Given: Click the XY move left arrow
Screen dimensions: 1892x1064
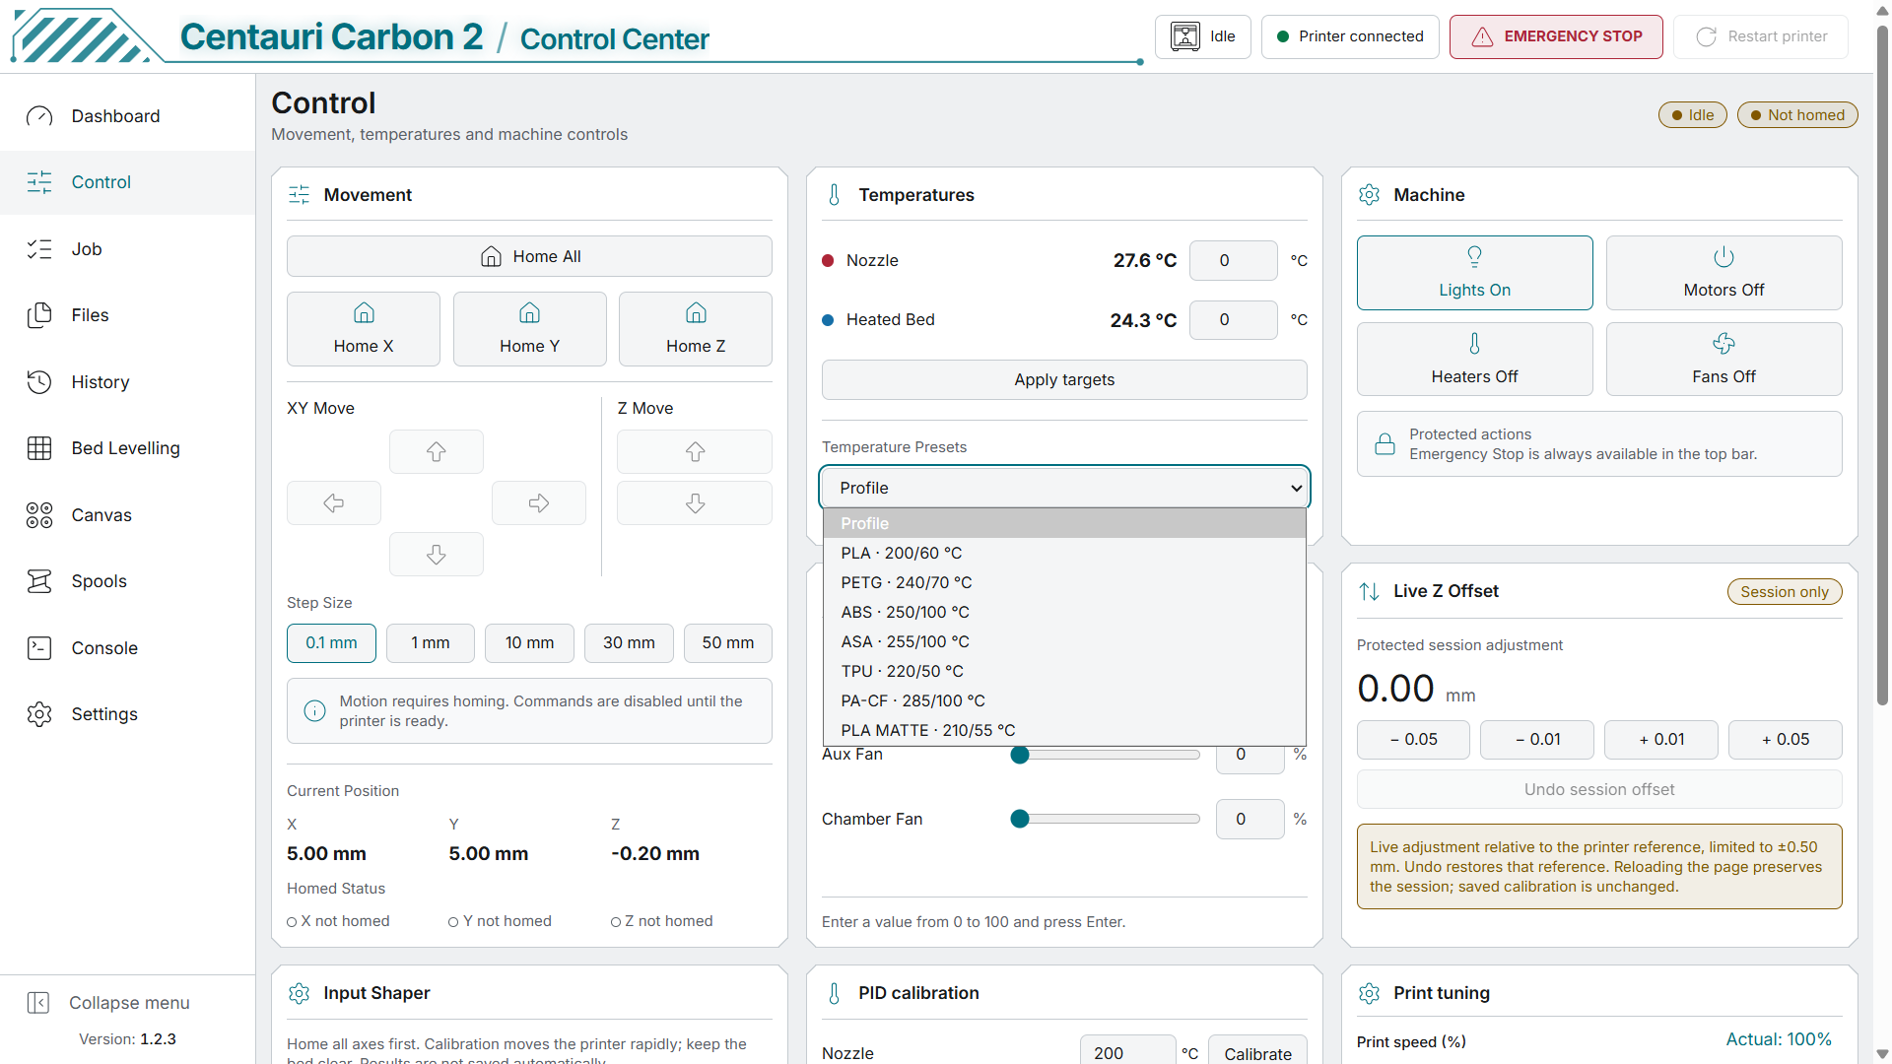Looking at the screenshot, I should [x=334, y=503].
